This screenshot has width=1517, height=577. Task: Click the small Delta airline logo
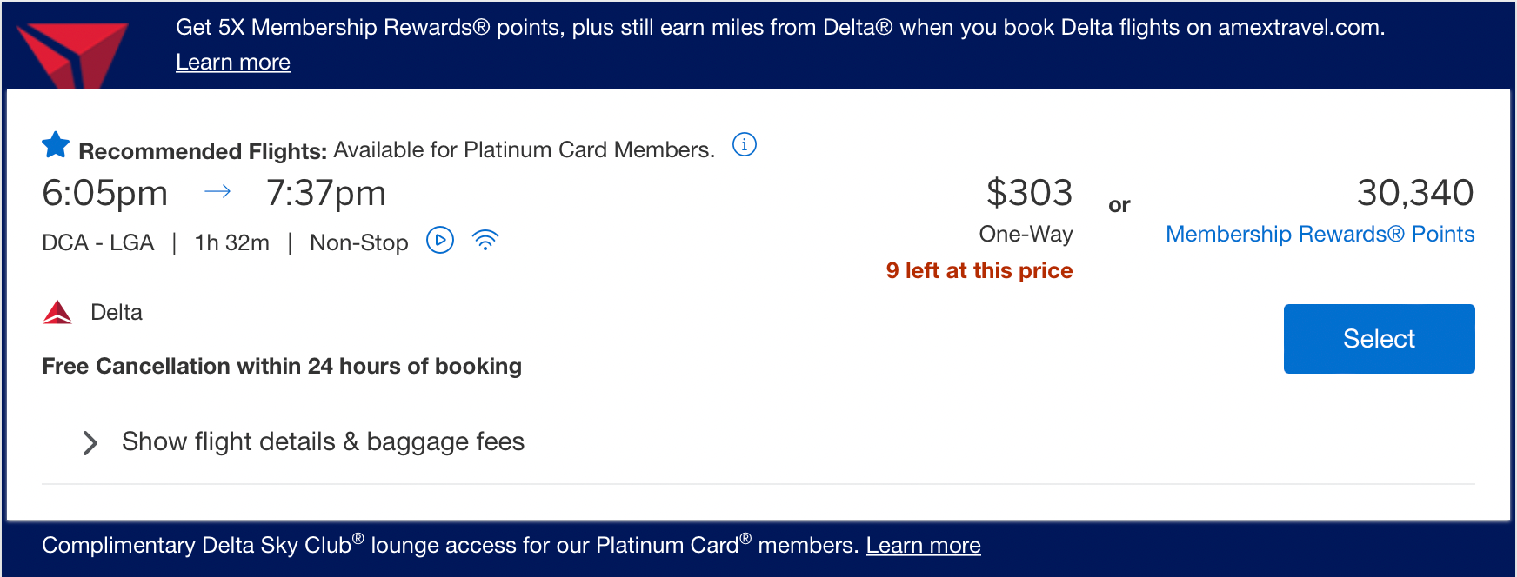(57, 312)
